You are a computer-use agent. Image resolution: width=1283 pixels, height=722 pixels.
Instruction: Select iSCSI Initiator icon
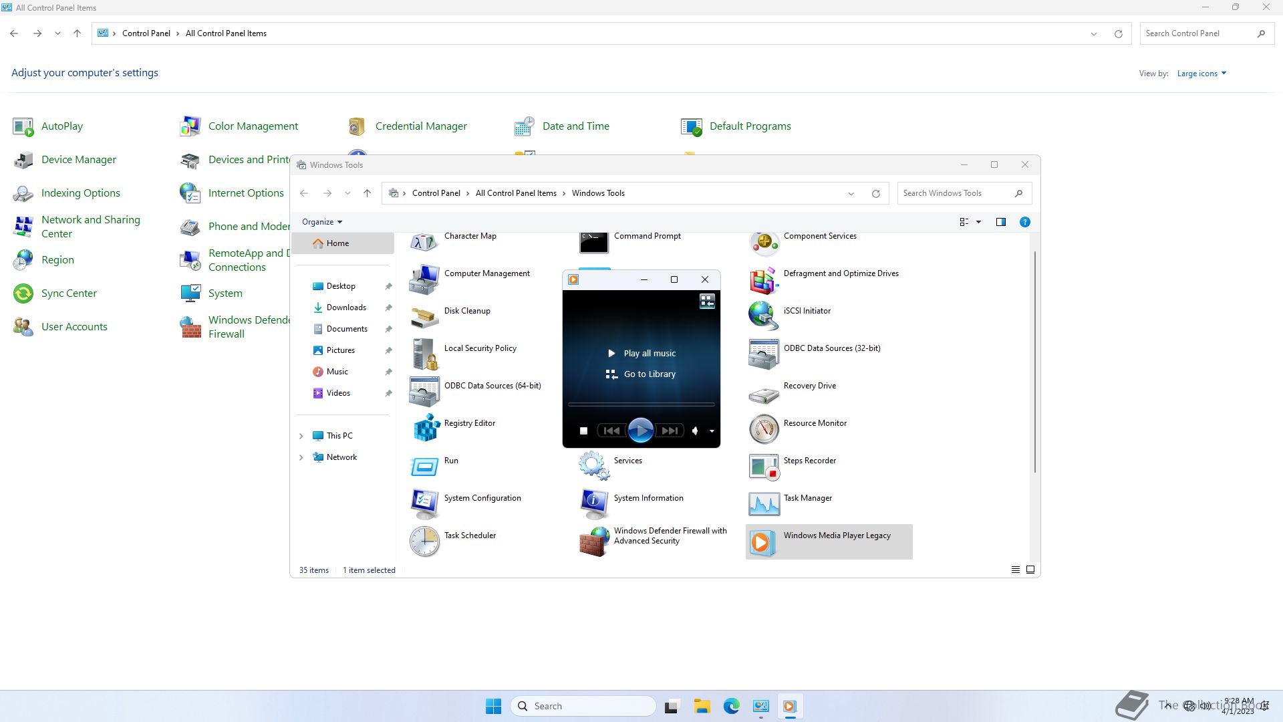pyautogui.click(x=764, y=316)
